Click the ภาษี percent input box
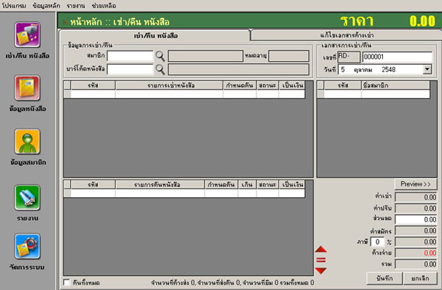This screenshot has width=442, height=290. pos(377,242)
